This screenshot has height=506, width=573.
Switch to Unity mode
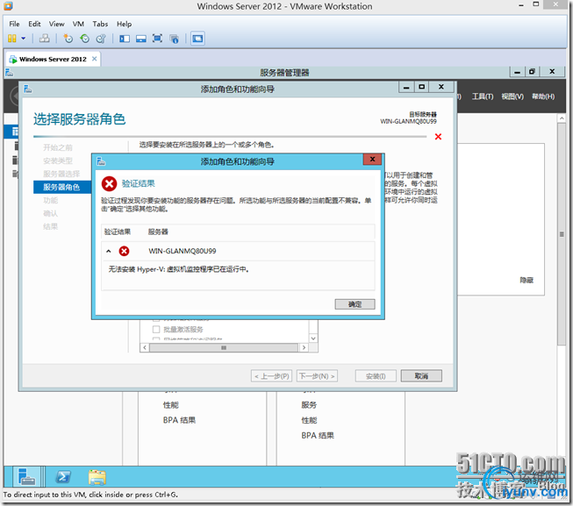(174, 39)
